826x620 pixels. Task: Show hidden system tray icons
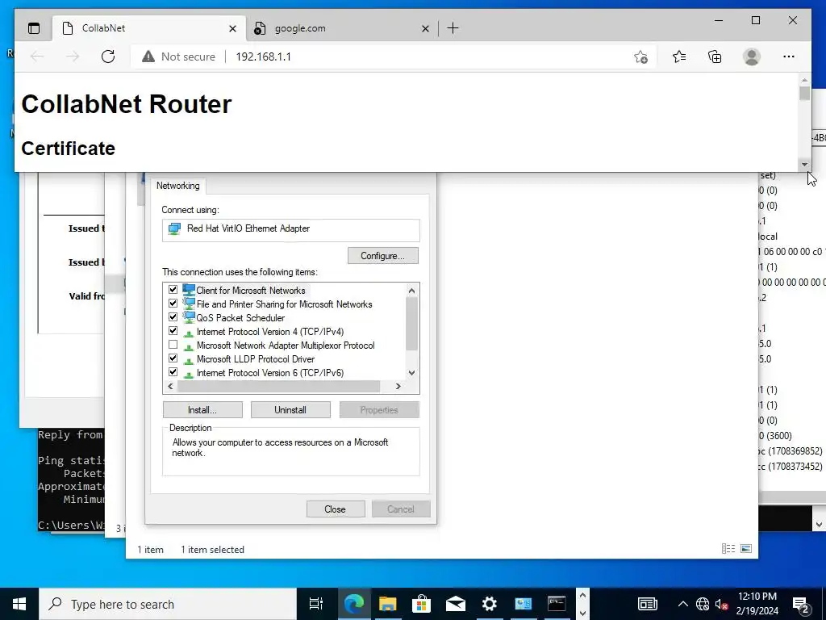click(682, 604)
